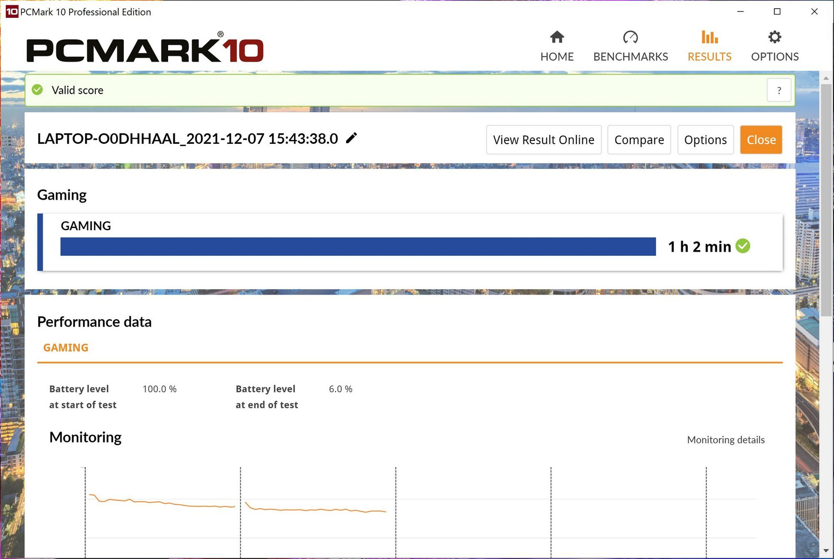The width and height of the screenshot is (834, 559).
Task: Click the 'Valid score' label
Action: click(x=77, y=90)
